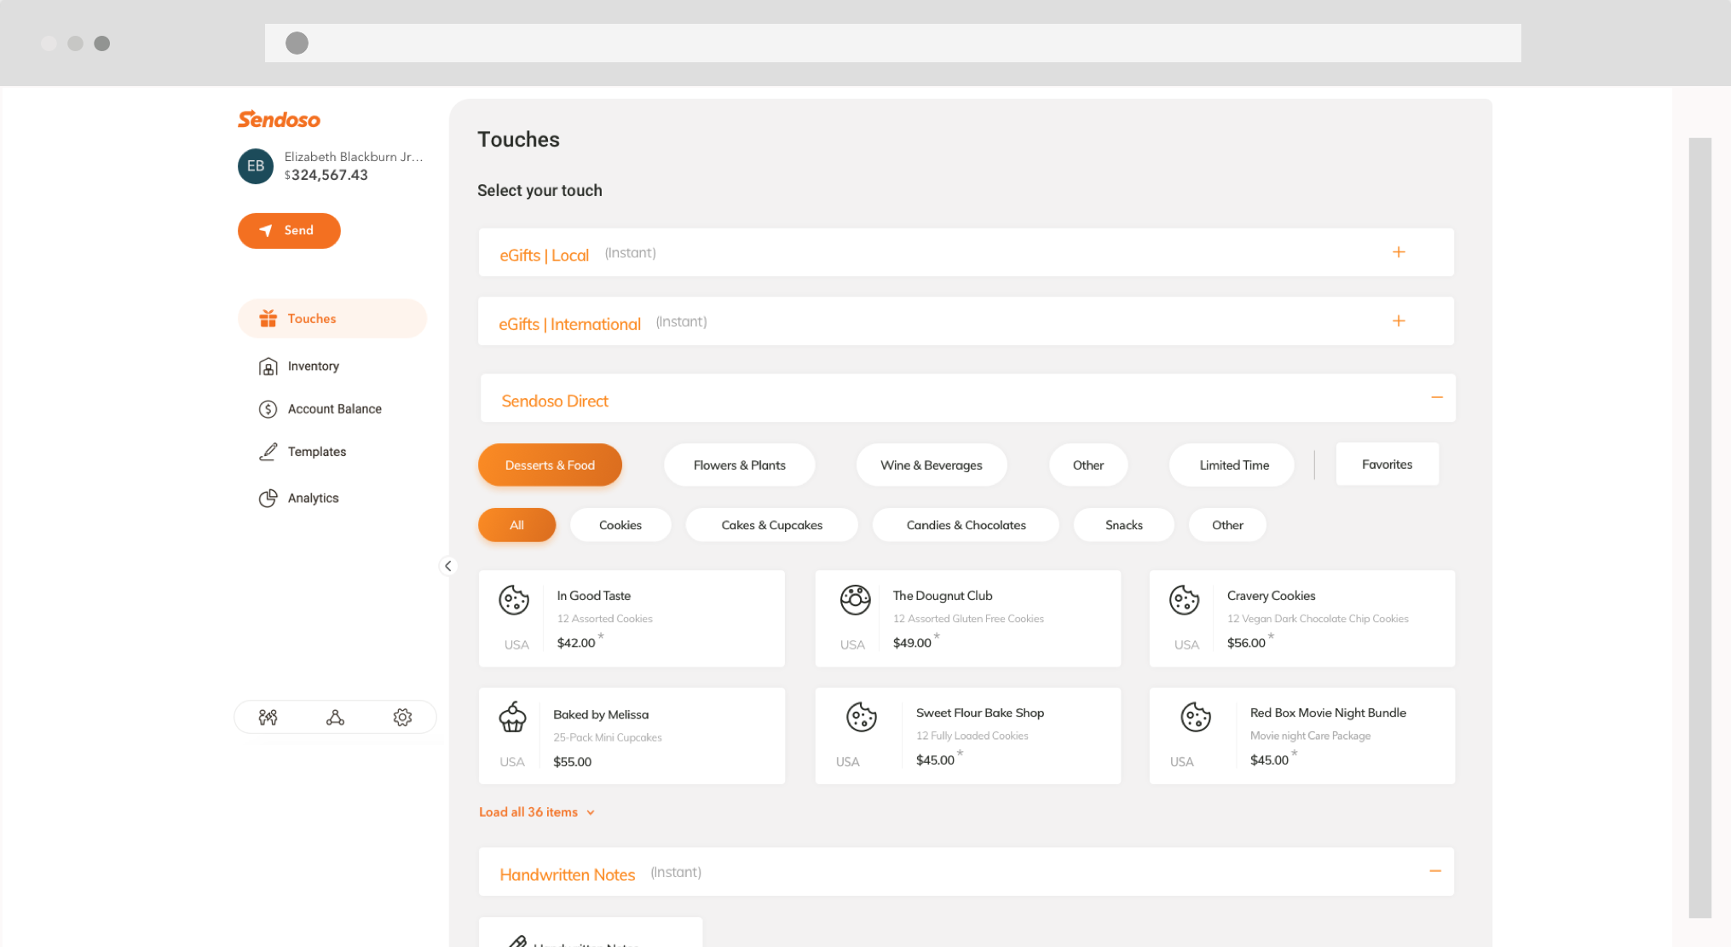Expand the eGifts | Local section
This screenshot has height=947, width=1731.
click(x=1399, y=251)
